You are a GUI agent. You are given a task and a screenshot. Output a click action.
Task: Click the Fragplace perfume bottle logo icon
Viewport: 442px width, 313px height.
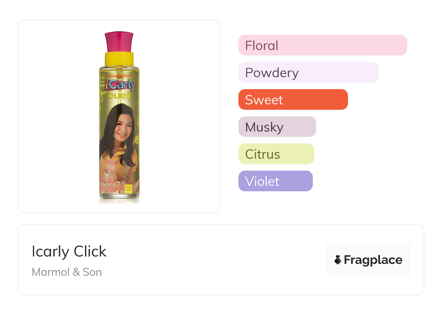coord(338,260)
